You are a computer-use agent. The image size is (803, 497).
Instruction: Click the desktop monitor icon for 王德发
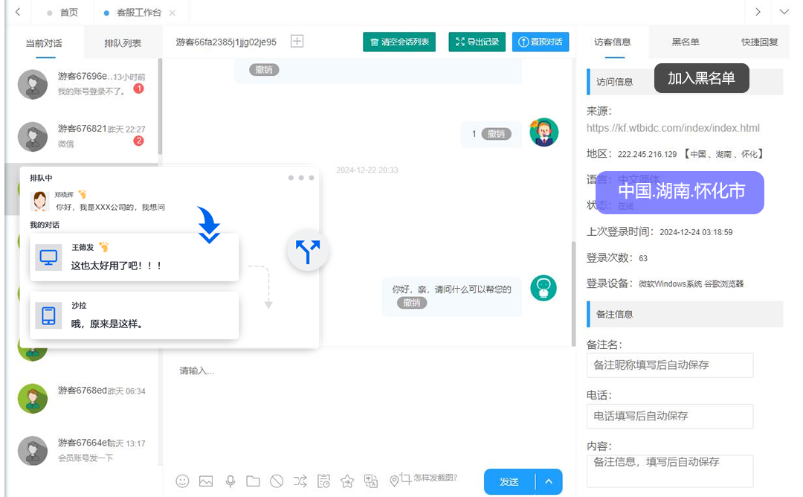click(48, 257)
